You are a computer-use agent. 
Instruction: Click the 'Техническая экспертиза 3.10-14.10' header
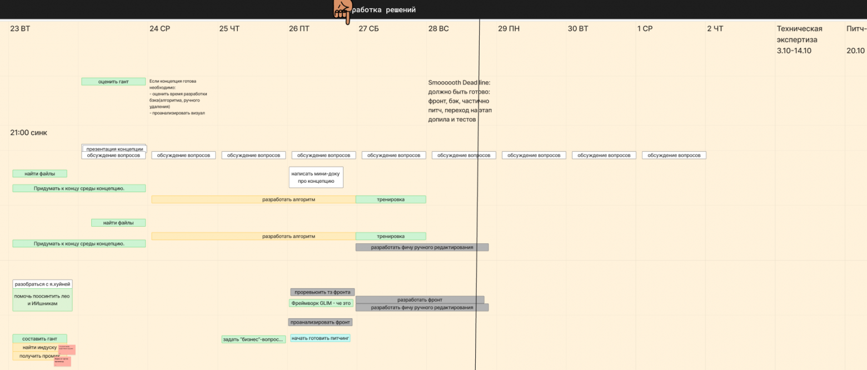(x=799, y=39)
